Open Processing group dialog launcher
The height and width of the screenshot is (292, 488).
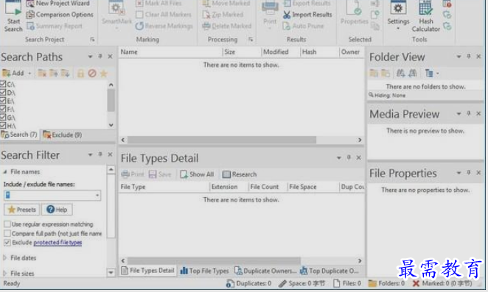coord(251,40)
